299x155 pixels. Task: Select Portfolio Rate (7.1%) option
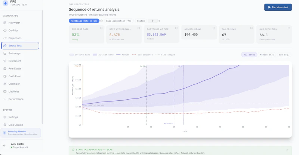click(84, 21)
